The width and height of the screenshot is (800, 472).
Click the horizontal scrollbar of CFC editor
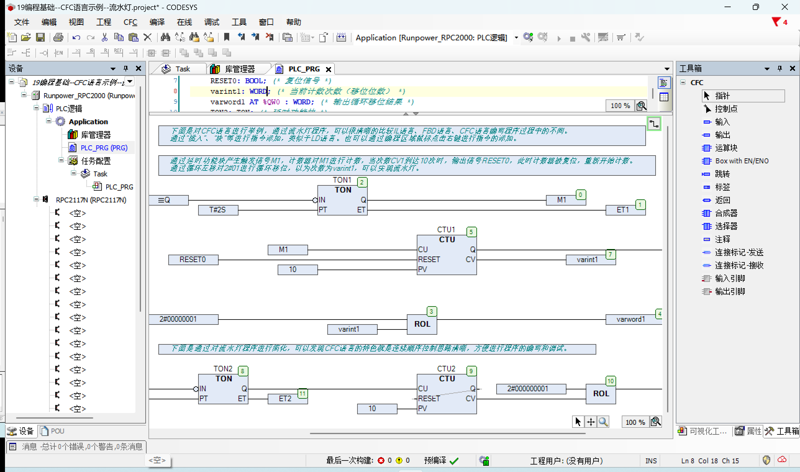(x=447, y=433)
